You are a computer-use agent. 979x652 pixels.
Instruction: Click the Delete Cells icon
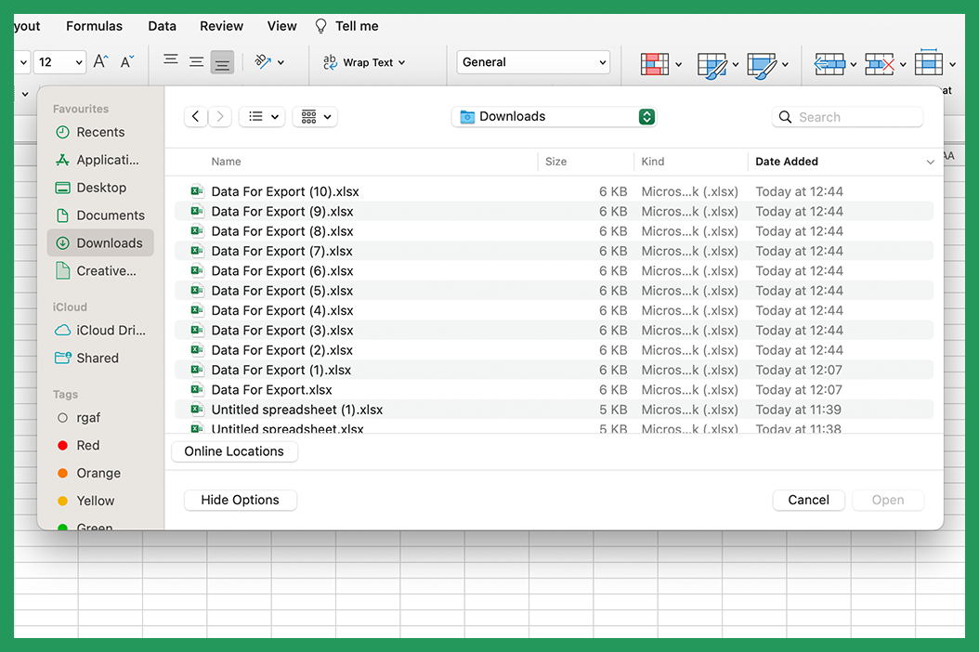point(881,65)
